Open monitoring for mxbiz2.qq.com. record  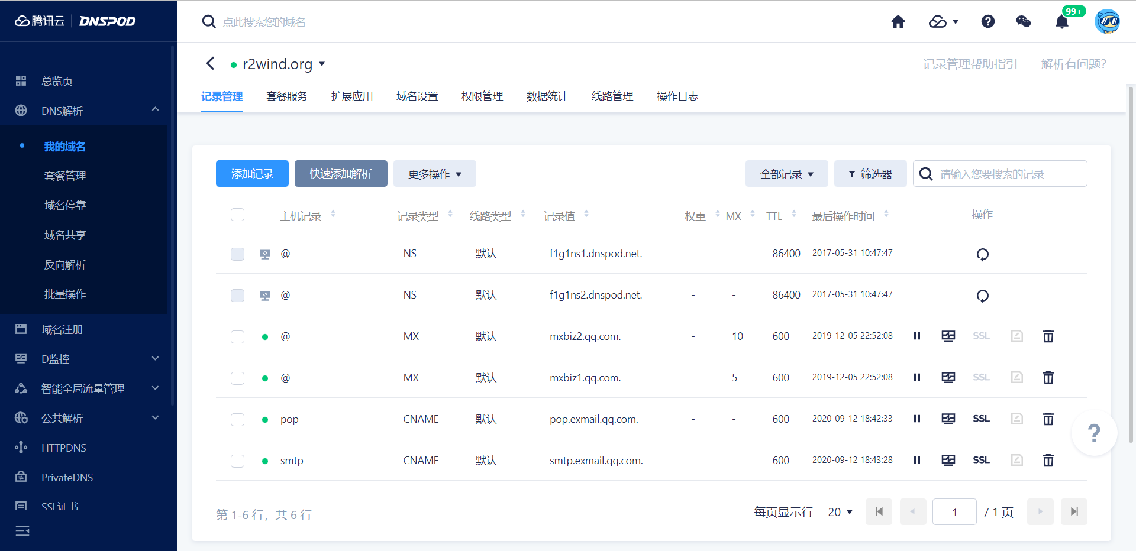(x=948, y=336)
